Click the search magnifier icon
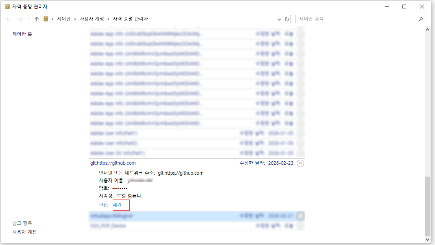 pos(420,19)
